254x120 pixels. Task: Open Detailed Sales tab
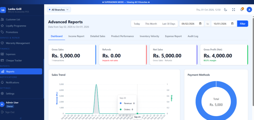pyautogui.click(x=98, y=36)
